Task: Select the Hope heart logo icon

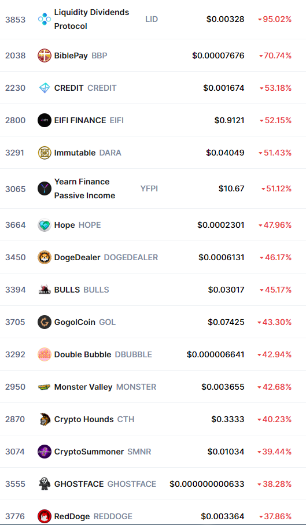Action: tap(45, 225)
